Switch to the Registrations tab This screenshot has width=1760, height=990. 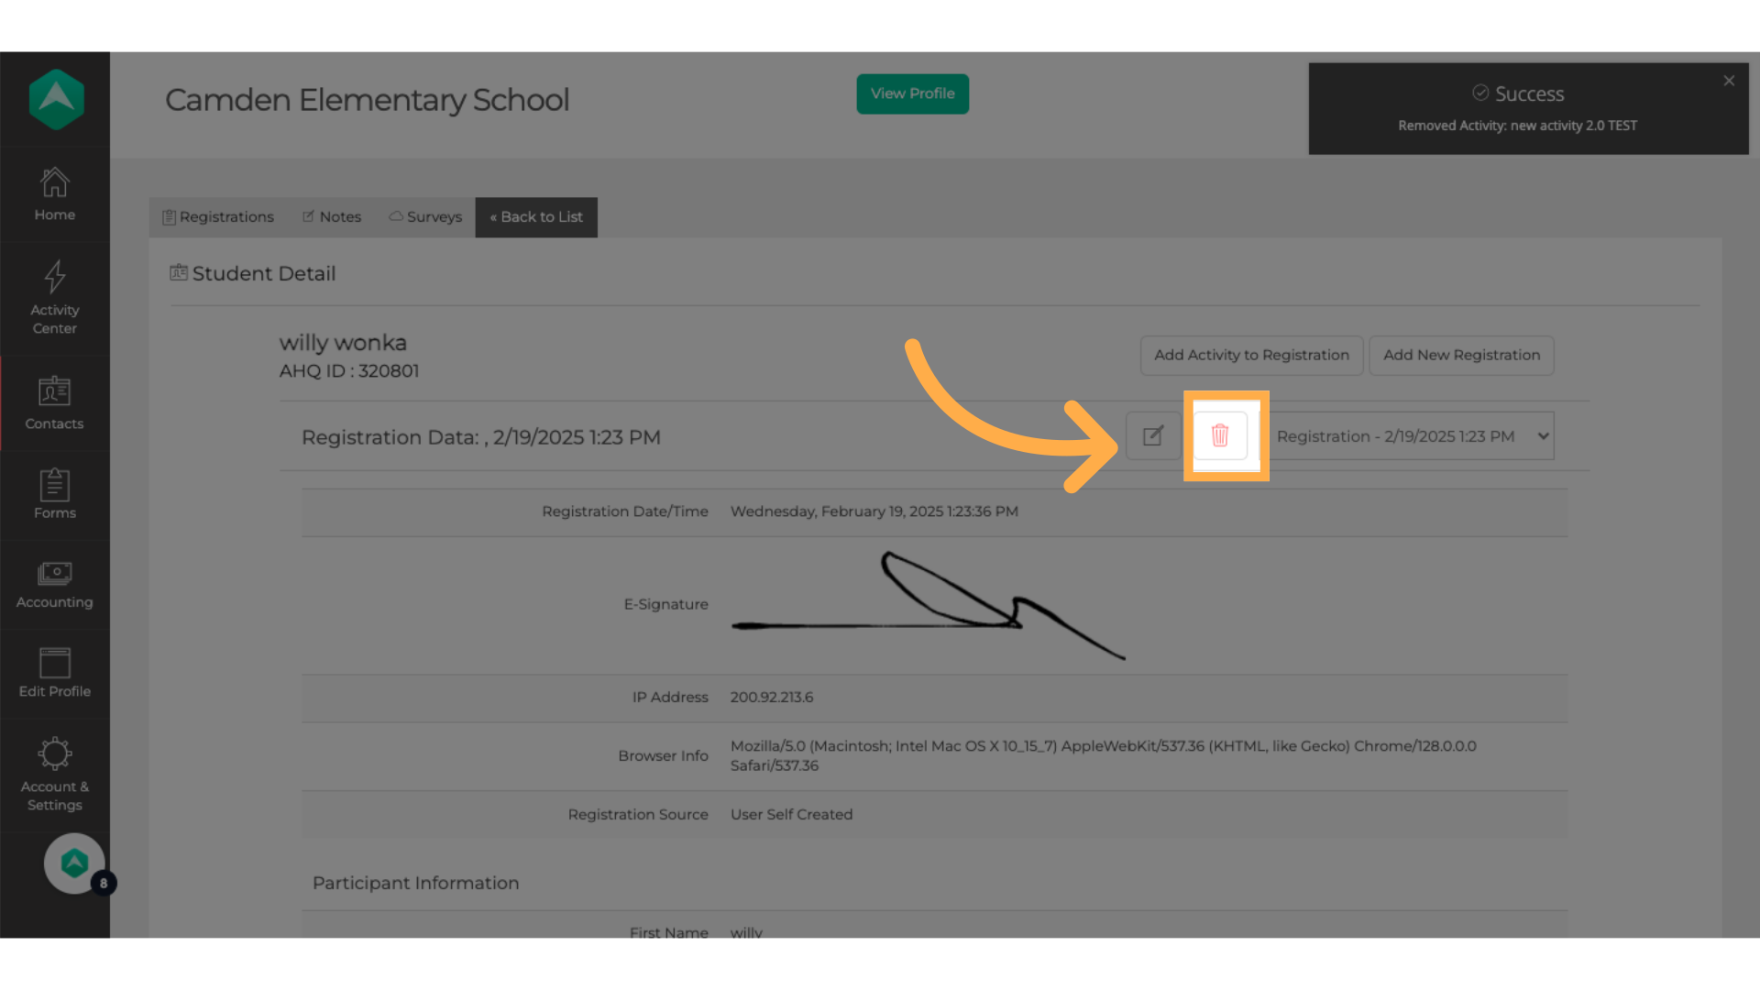[x=218, y=217]
